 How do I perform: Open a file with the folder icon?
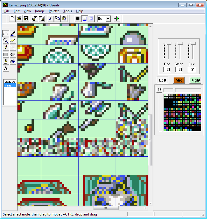click(19, 19)
